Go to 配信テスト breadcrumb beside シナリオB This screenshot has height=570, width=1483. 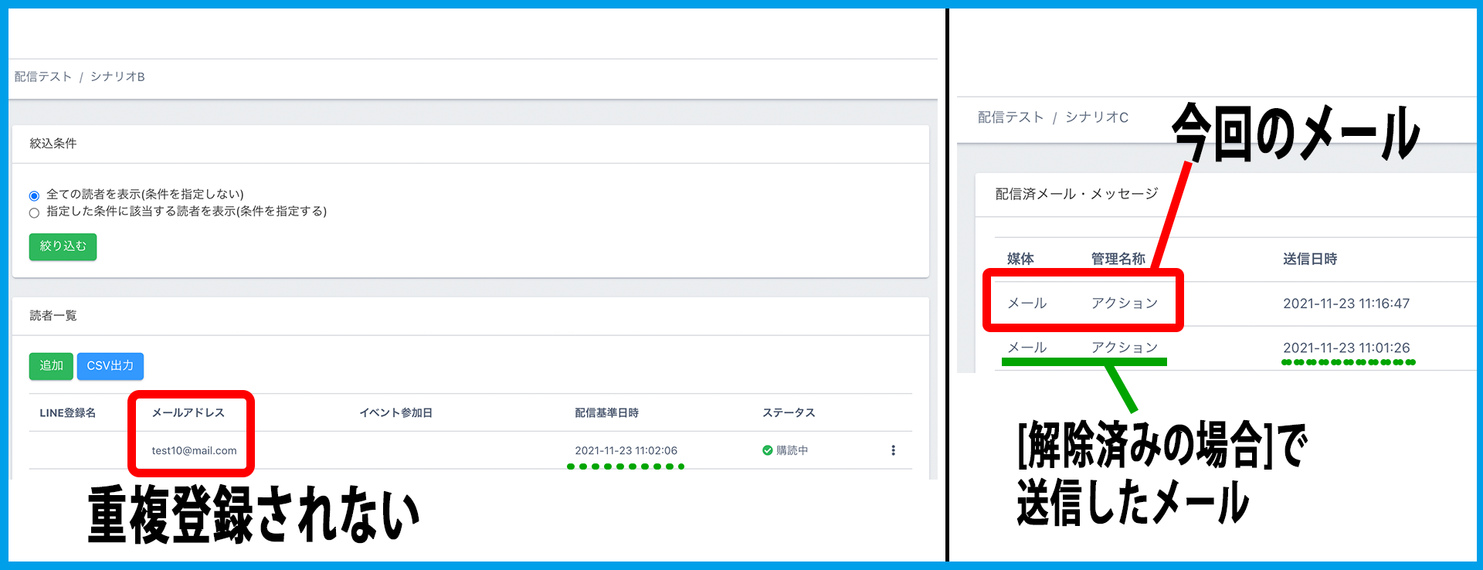pyautogui.click(x=43, y=76)
